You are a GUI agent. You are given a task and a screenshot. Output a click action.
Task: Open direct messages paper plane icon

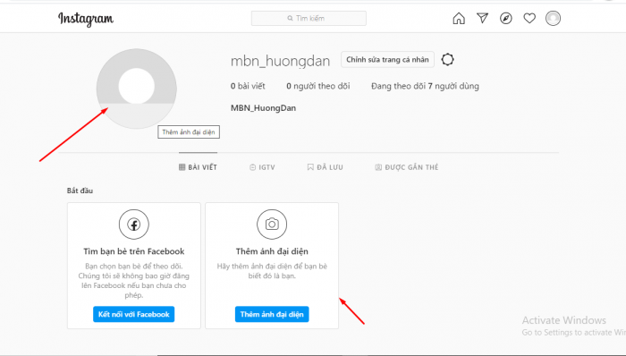pyautogui.click(x=482, y=18)
